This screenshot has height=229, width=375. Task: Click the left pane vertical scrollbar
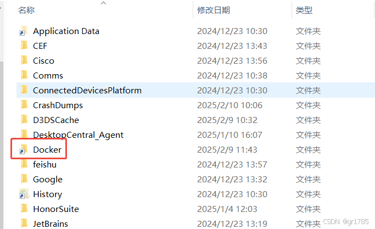pos(2,143)
